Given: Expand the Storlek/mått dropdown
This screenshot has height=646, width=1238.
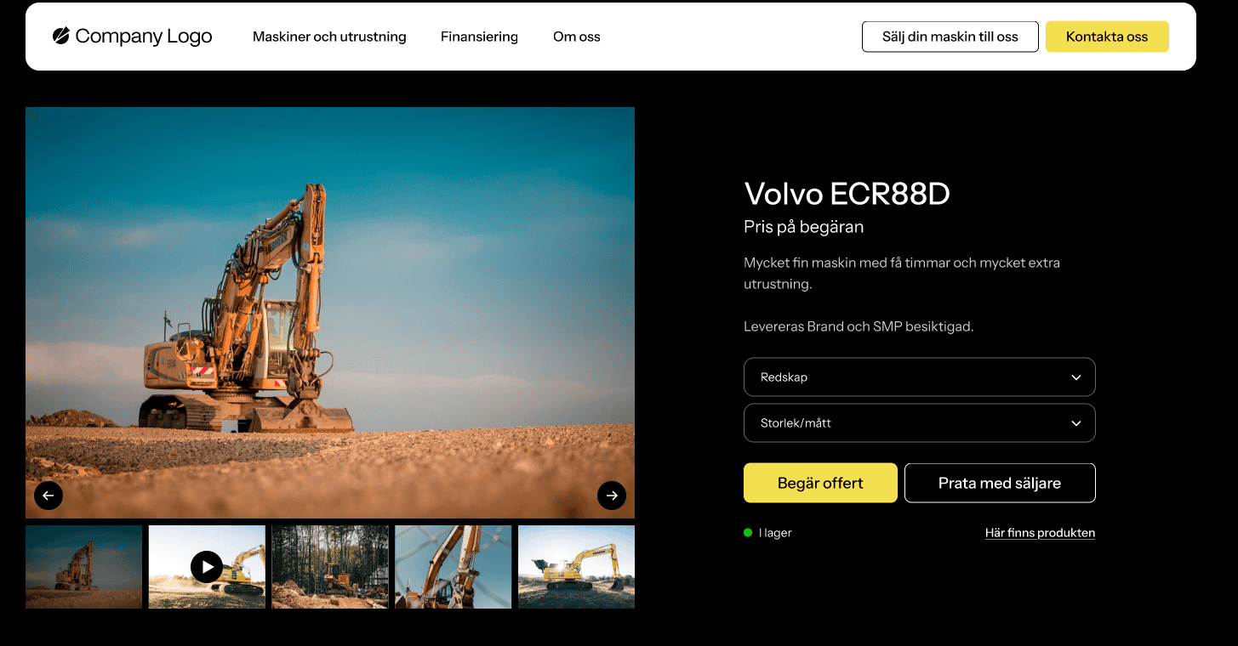Looking at the screenshot, I should pyautogui.click(x=920, y=423).
